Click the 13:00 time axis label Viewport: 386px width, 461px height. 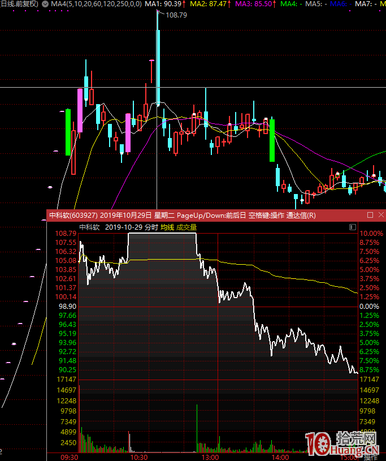click(x=210, y=458)
